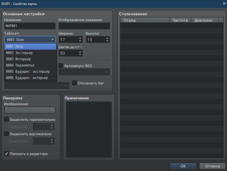Pick tileset 0005 Будущее: экстерьер
The height and width of the screenshot is (171, 227).
[x=30, y=71]
